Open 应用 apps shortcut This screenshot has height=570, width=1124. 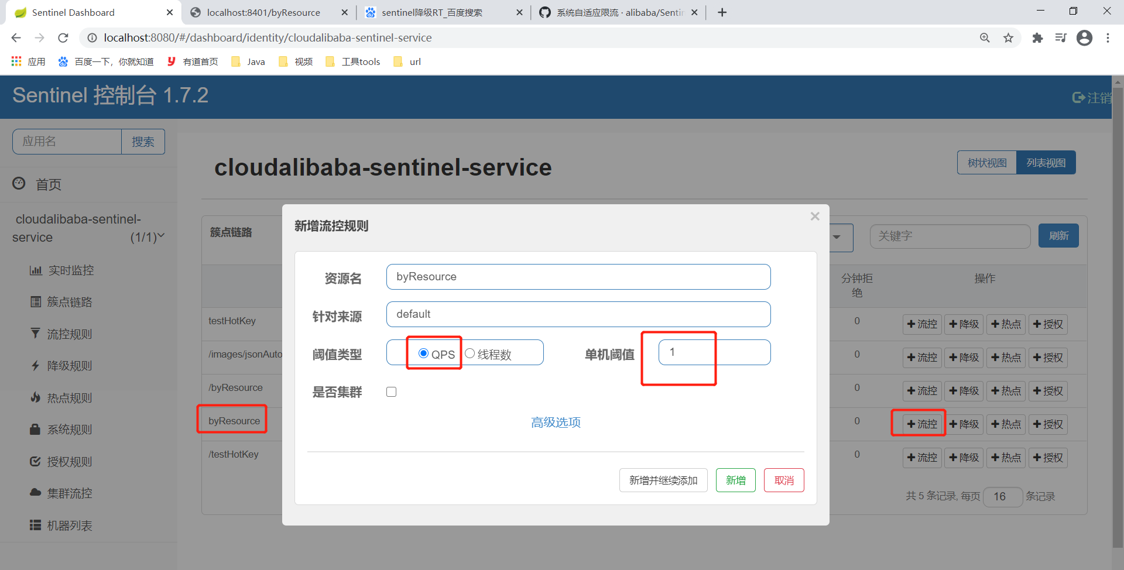coord(28,61)
